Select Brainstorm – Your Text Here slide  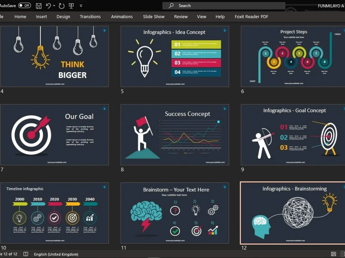coord(175,213)
